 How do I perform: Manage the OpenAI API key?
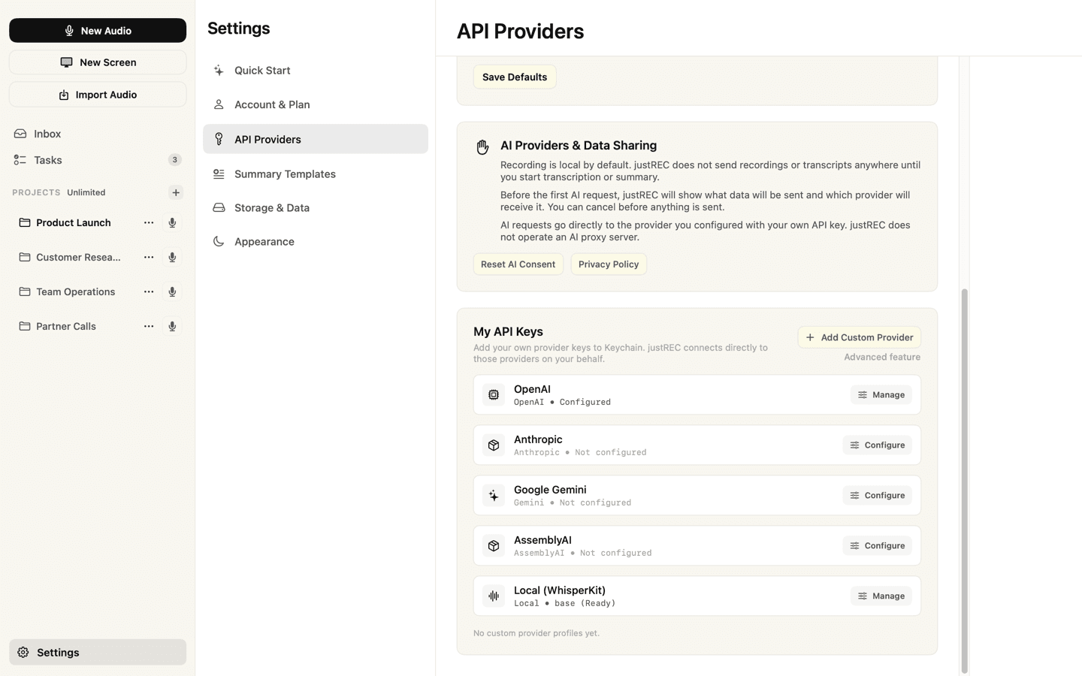coord(881,394)
